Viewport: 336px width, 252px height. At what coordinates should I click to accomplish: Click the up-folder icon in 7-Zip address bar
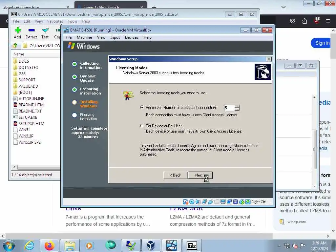pyautogui.click(x=15, y=45)
